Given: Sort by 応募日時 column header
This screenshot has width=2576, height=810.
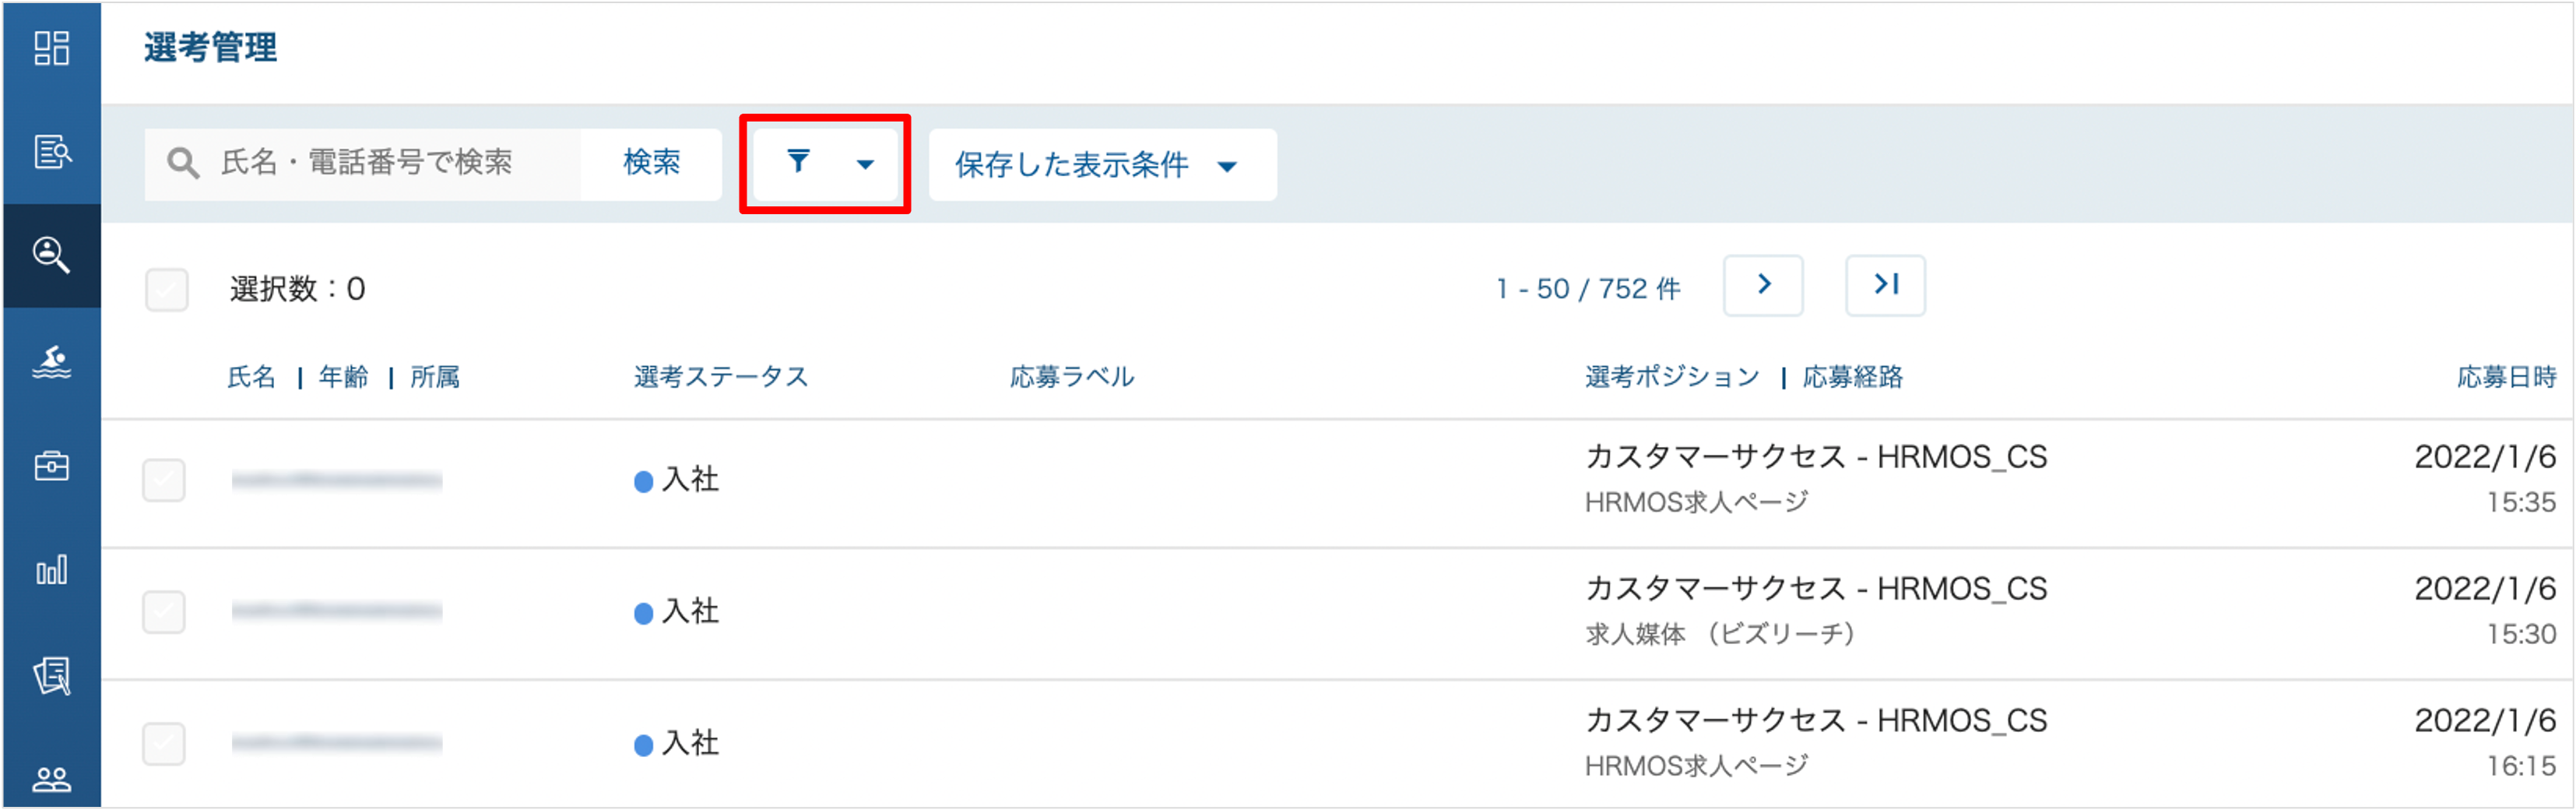Looking at the screenshot, I should (2506, 378).
